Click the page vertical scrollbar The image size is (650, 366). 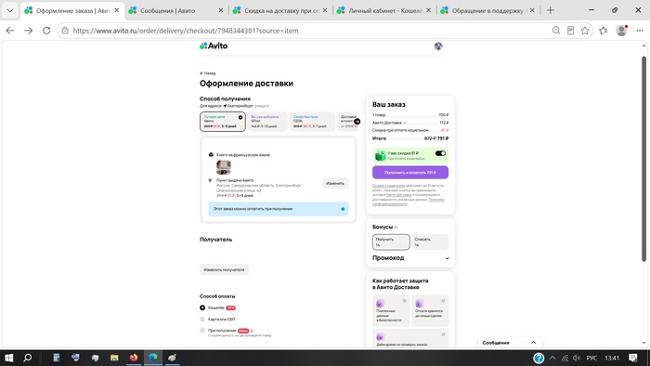643,159
